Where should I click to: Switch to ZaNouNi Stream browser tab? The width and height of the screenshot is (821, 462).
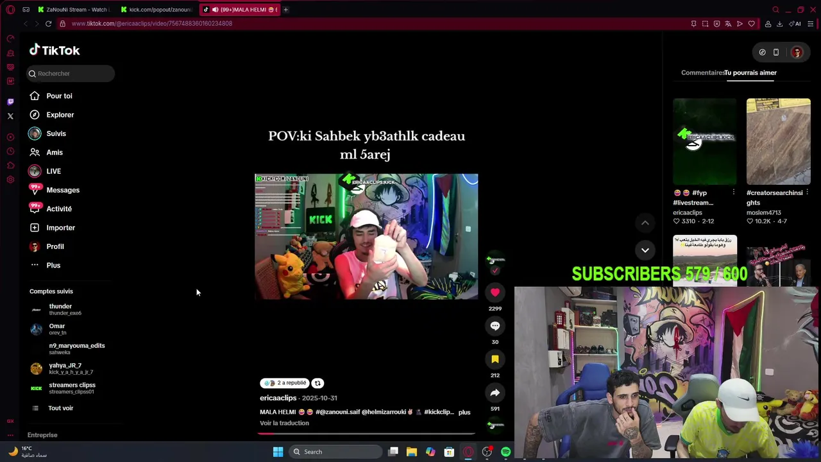coord(73,10)
